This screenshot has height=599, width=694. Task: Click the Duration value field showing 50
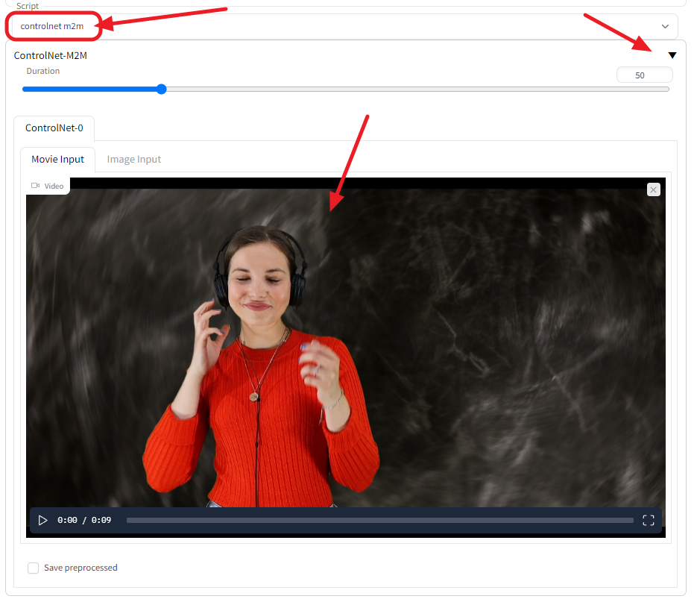(x=644, y=75)
